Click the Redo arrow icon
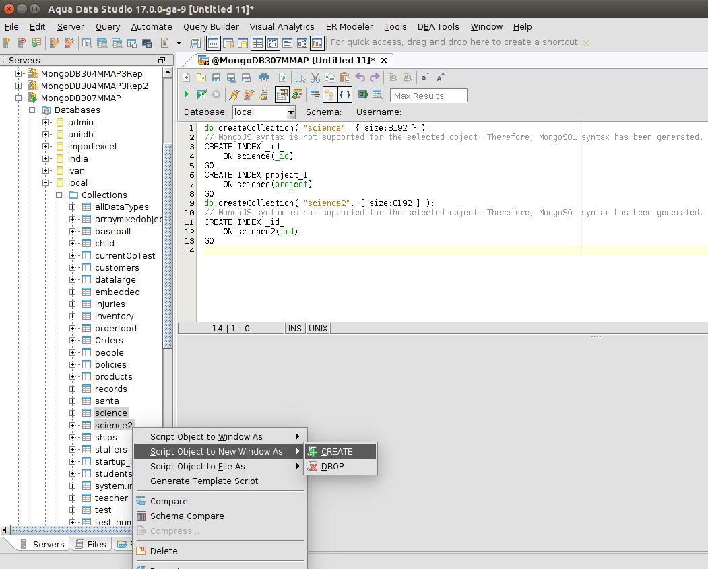The image size is (708, 569). click(375, 77)
